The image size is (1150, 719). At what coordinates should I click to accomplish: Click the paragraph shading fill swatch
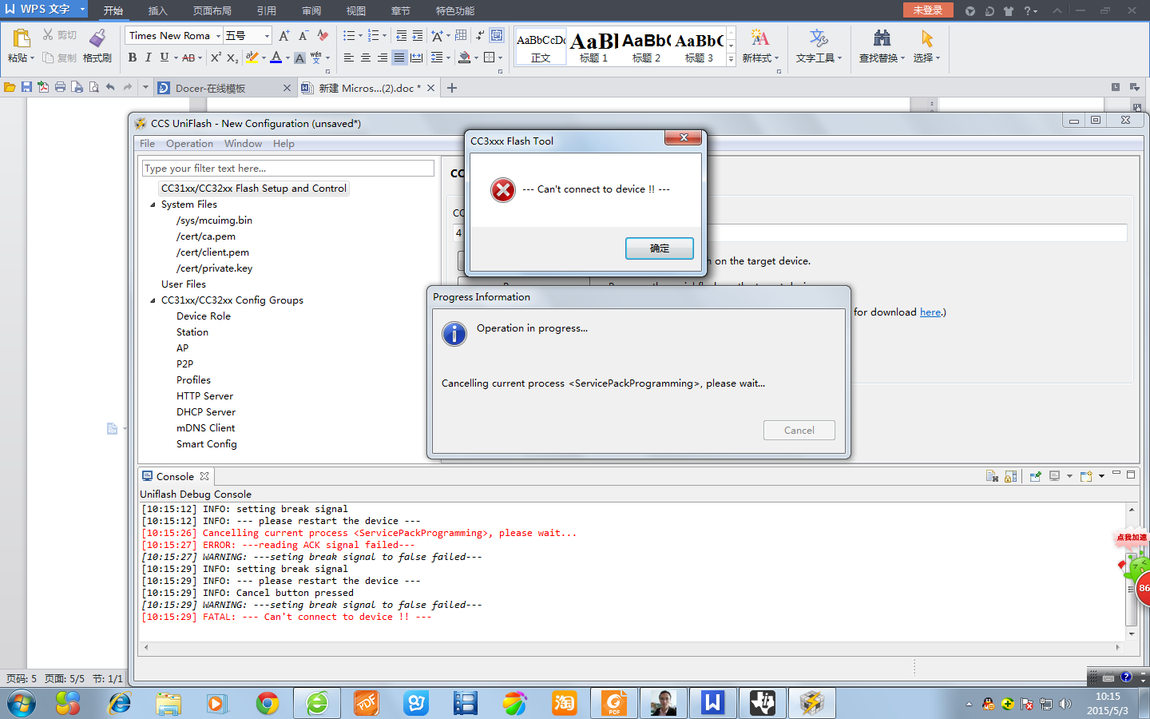465,58
